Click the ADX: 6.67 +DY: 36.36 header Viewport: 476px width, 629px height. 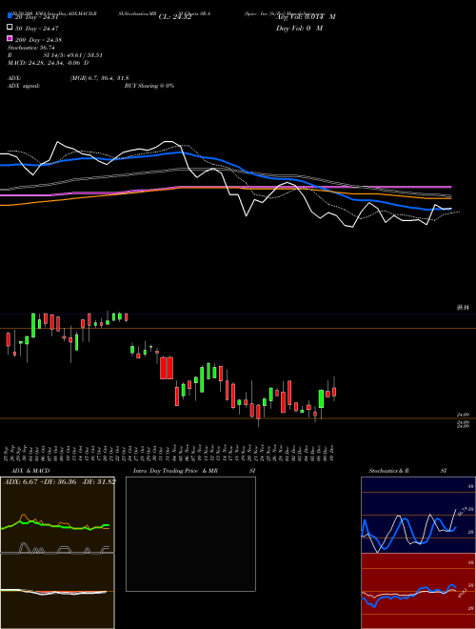59,481
